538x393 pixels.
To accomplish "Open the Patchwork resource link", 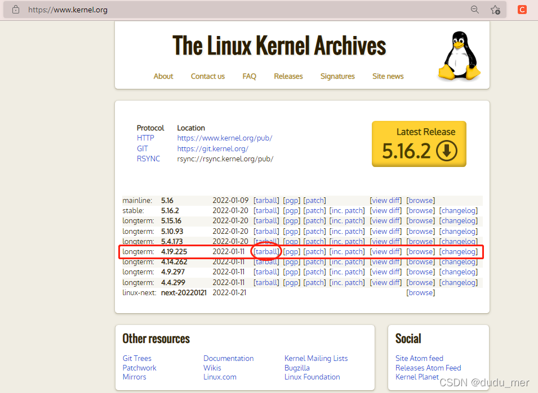I will coord(139,368).
